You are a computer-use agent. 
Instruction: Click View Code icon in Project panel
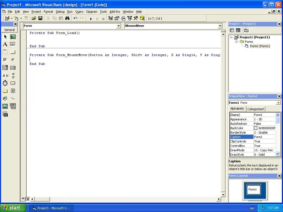pos(232,30)
